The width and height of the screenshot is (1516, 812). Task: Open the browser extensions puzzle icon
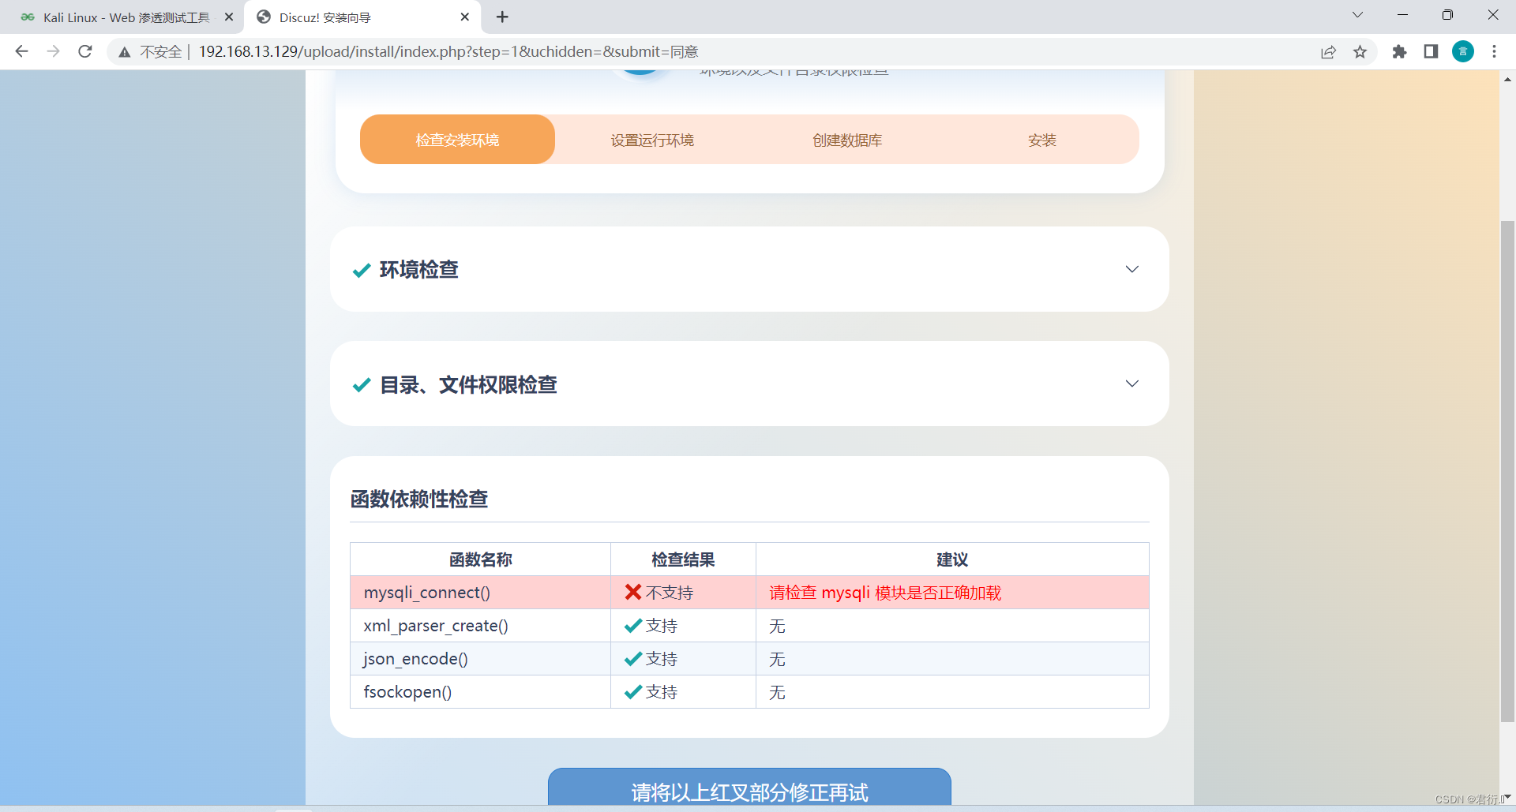(x=1399, y=52)
